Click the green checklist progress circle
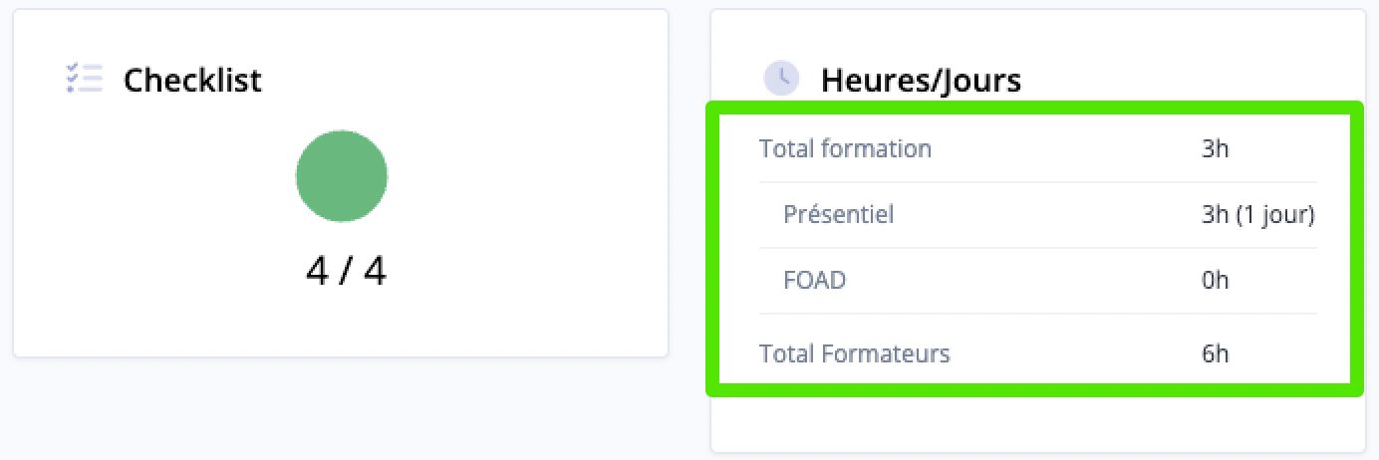 coord(341,176)
